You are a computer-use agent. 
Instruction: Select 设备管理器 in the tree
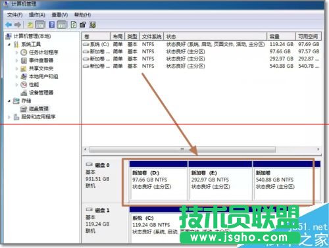pyautogui.click(x=41, y=93)
